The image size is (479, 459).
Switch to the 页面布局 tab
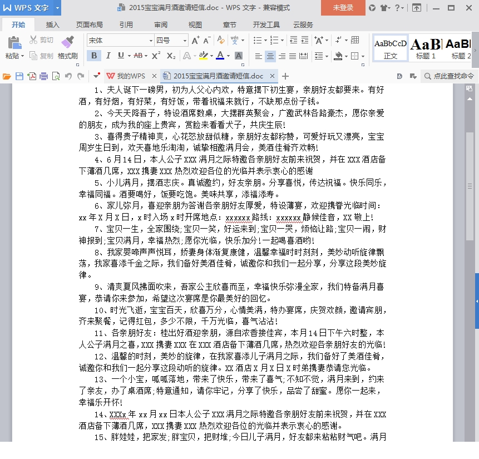(89, 24)
